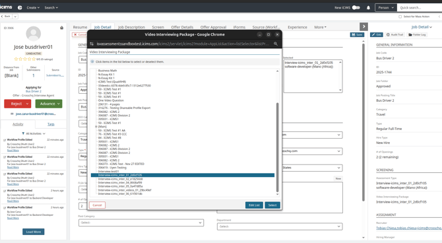The width and height of the screenshot is (442, 243).
Task: Click the Select button in popup
Action: click(272, 205)
